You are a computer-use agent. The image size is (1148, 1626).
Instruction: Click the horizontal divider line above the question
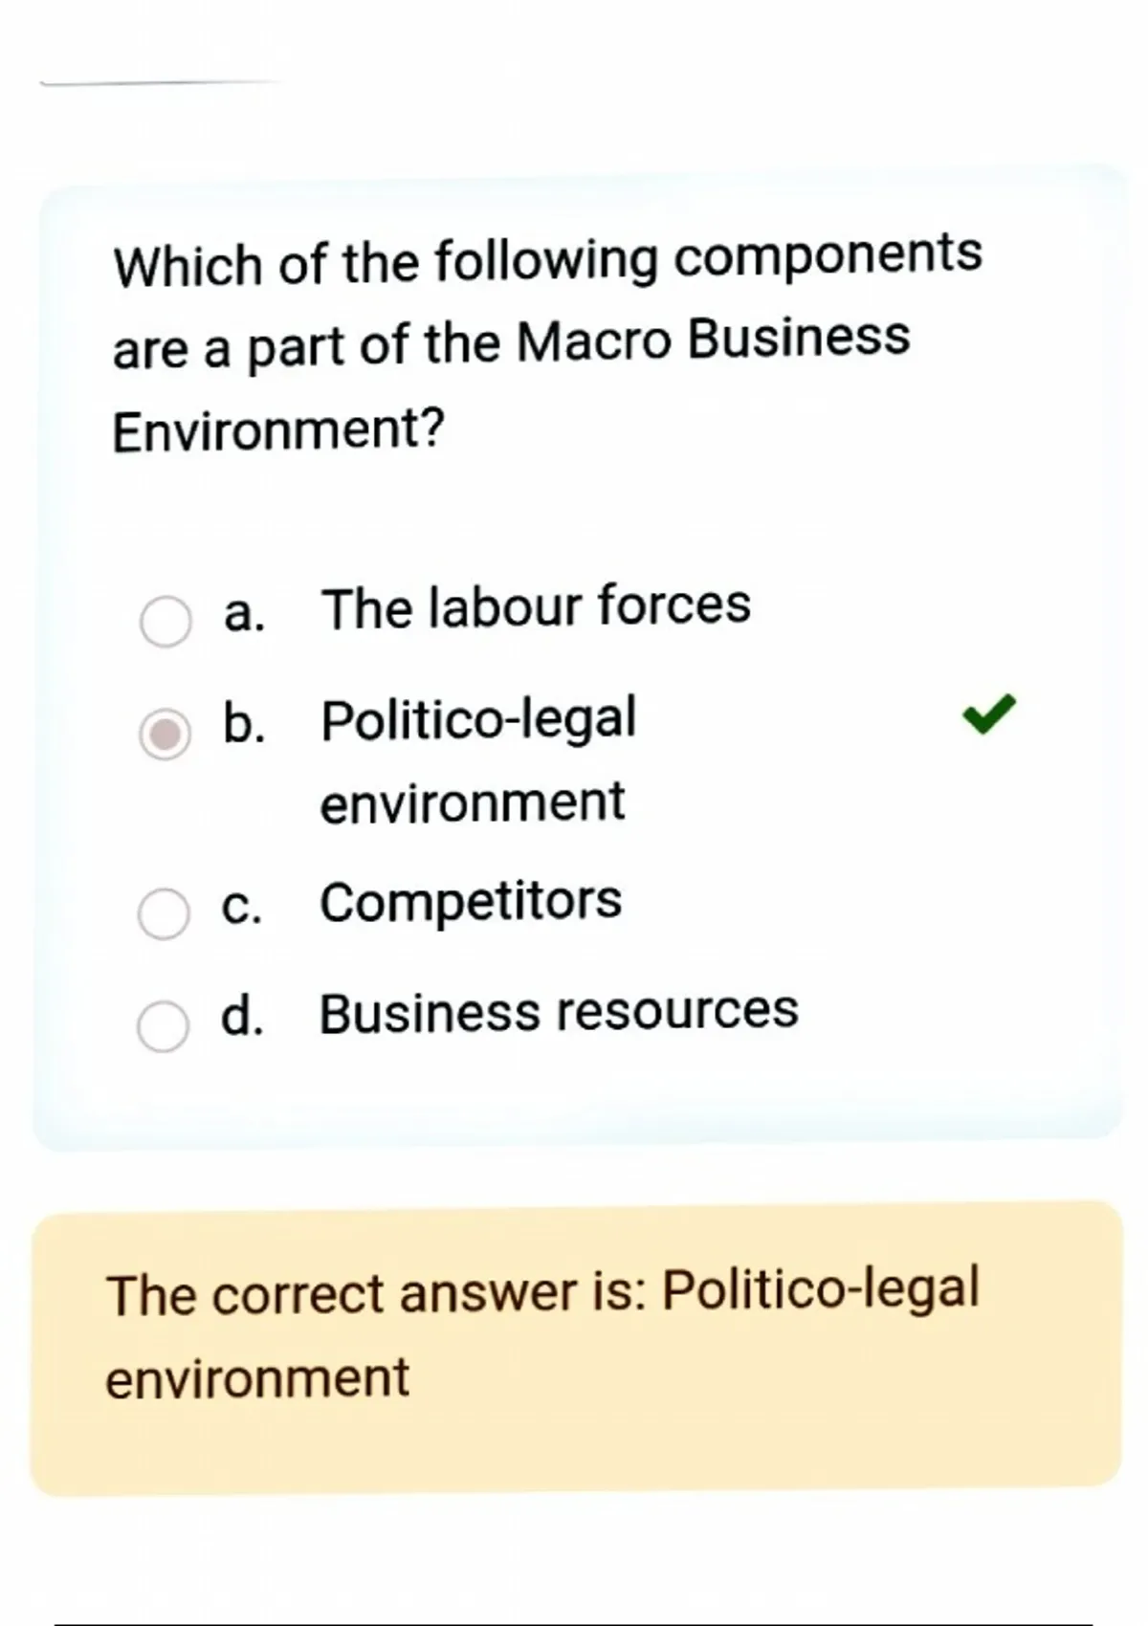[x=158, y=83]
